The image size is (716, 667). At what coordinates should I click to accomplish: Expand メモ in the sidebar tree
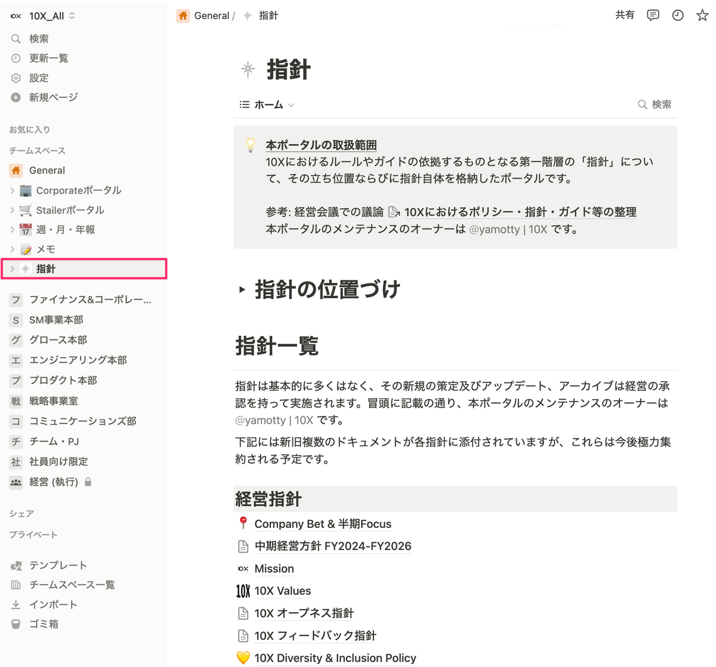tap(12, 249)
